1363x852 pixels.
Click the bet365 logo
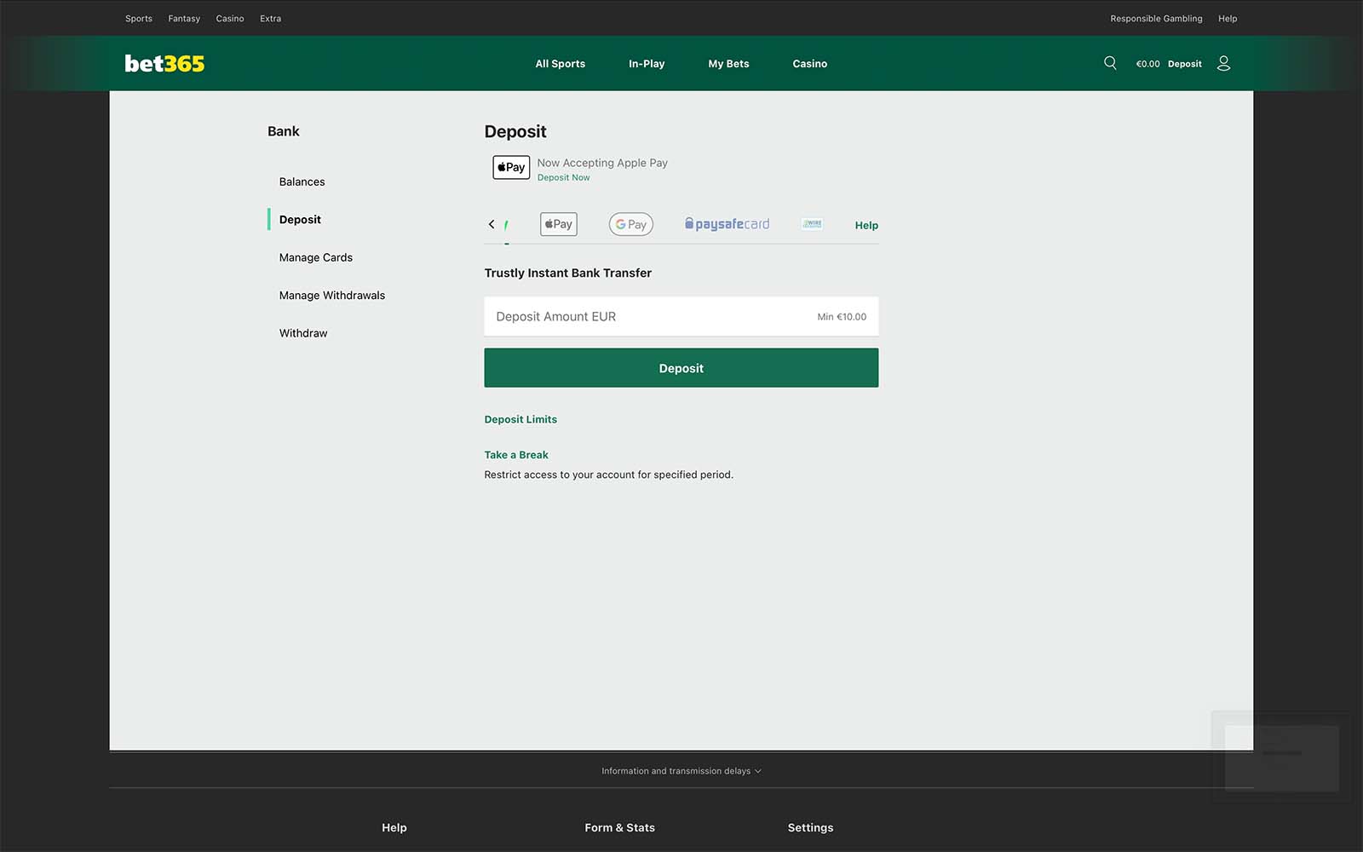coord(164,64)
